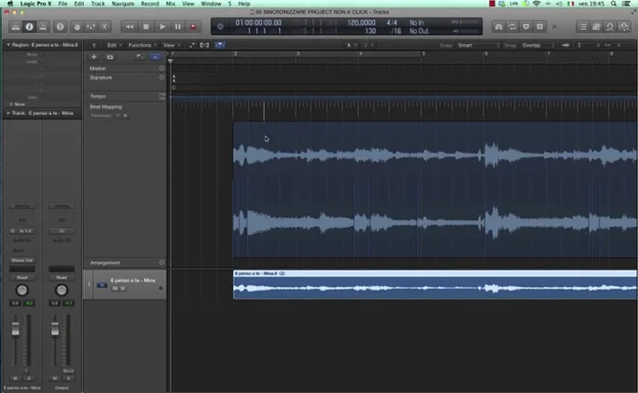Open the Mix menu

point(171,5)
